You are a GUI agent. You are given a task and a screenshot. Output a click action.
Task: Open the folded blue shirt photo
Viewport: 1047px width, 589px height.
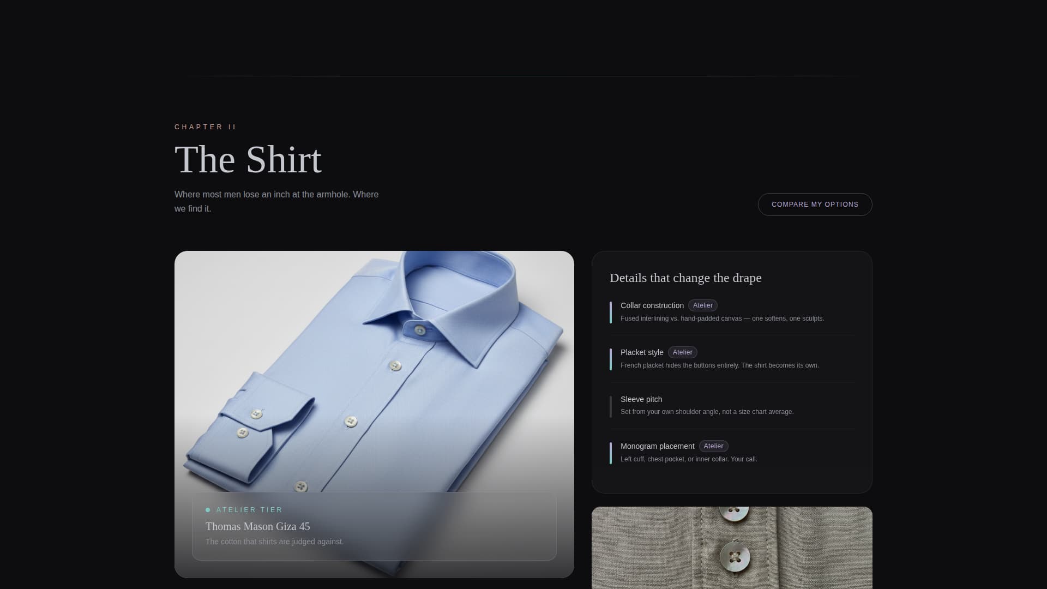tap(374, 371)
